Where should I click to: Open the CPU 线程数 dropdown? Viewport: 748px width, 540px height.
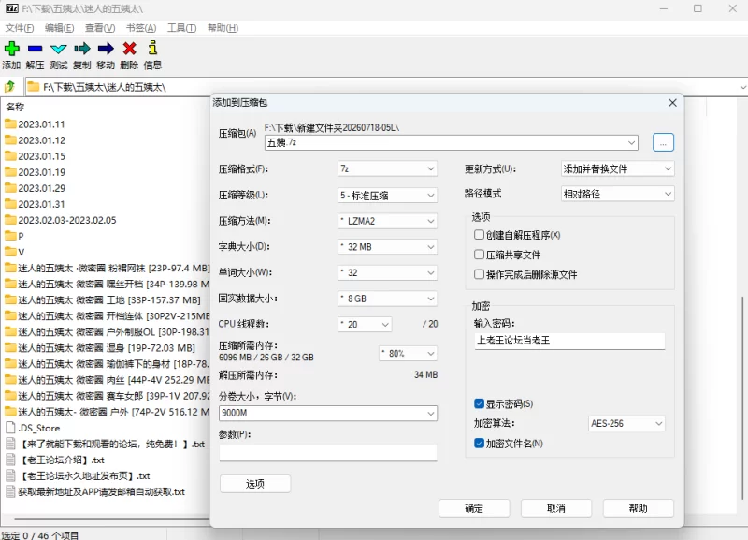[365, 324]
